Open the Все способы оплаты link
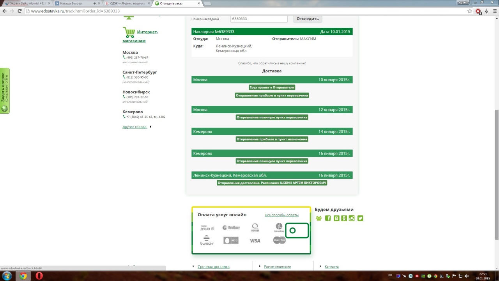499x281 pixels. pyautogui.click(x=281, y=215)
